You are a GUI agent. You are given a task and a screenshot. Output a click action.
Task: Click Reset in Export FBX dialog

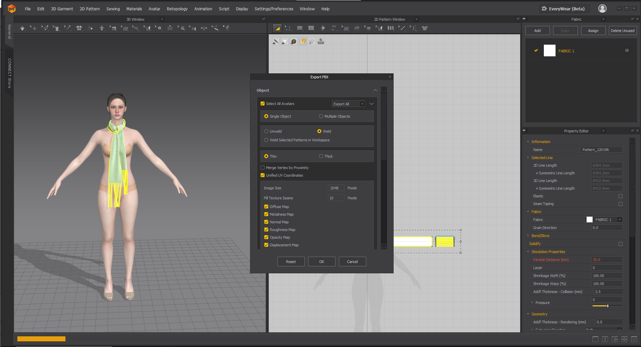pyautogui.click(x=291, y=262)
